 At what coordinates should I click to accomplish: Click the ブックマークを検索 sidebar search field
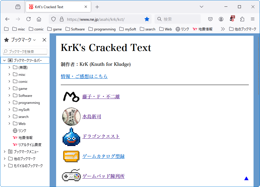[25, 52]
